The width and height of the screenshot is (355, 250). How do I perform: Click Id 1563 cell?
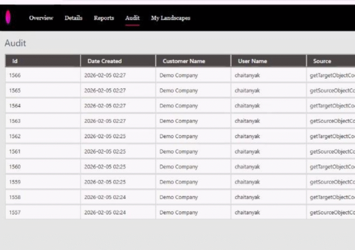tap(15, 121)
